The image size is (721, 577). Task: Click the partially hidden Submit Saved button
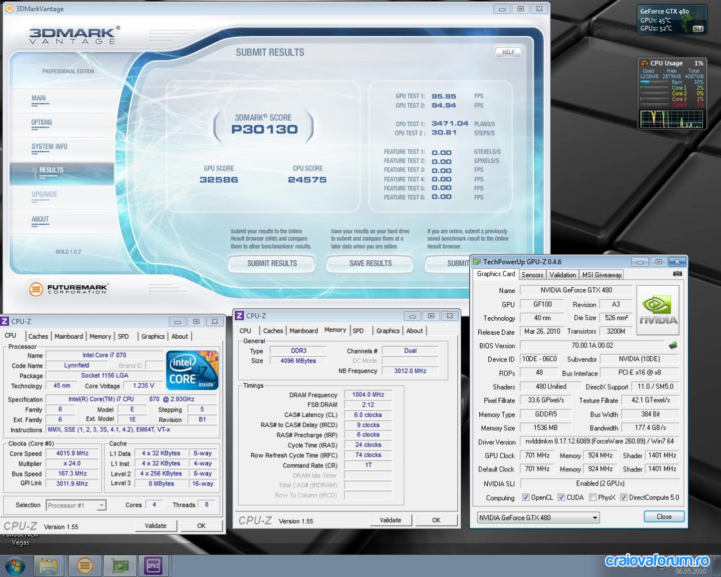tap(448, 263)
